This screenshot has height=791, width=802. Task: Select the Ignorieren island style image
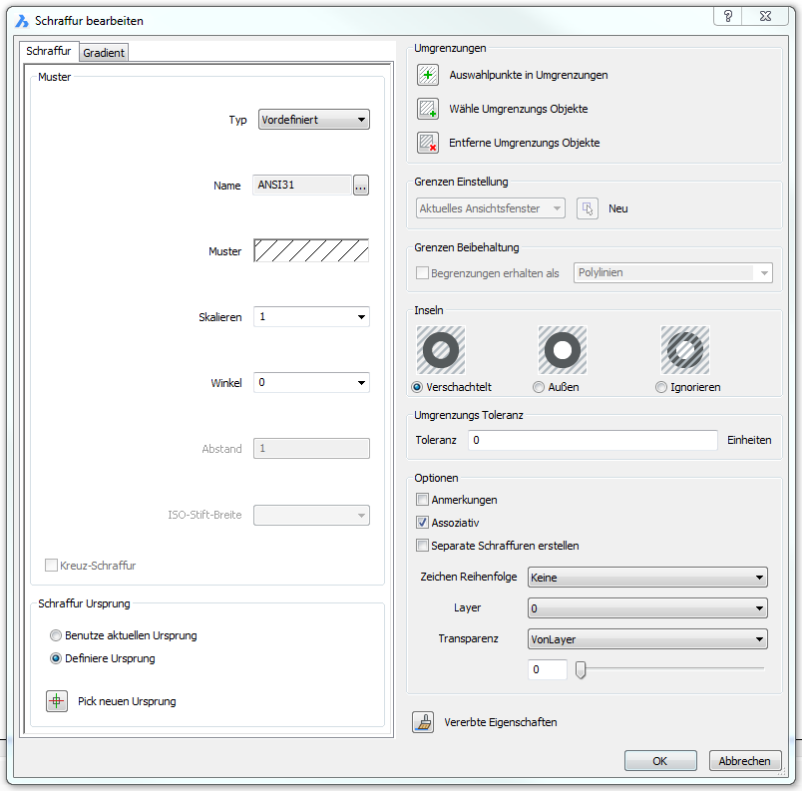[684, 350]
